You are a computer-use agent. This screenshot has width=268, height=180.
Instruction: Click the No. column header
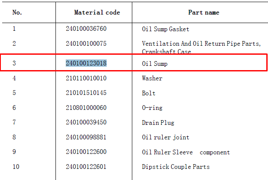(17, 12)
